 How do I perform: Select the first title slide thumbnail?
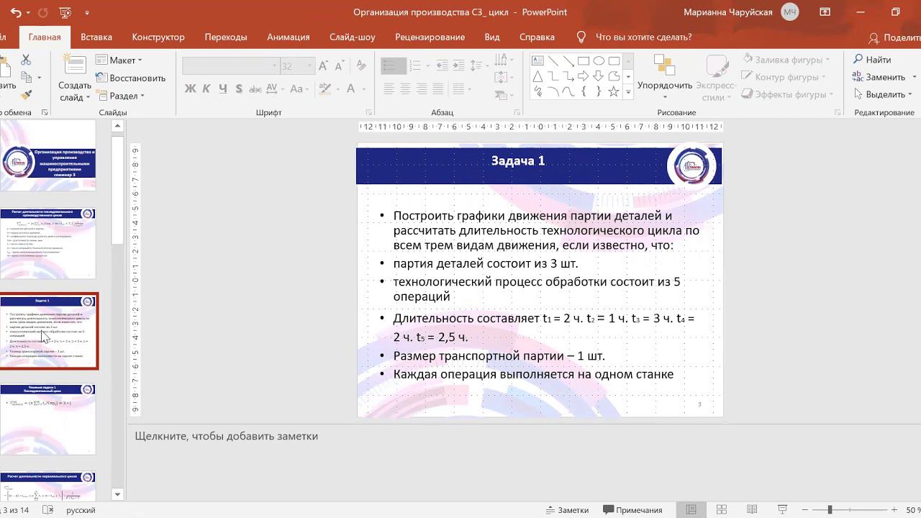pos(47,155)
